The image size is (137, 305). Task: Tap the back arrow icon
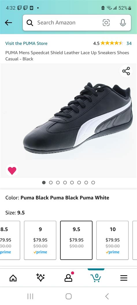(x=8, y=23)
